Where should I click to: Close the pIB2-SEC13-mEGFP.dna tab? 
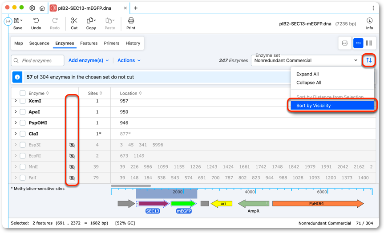click(x=125, y=8)
